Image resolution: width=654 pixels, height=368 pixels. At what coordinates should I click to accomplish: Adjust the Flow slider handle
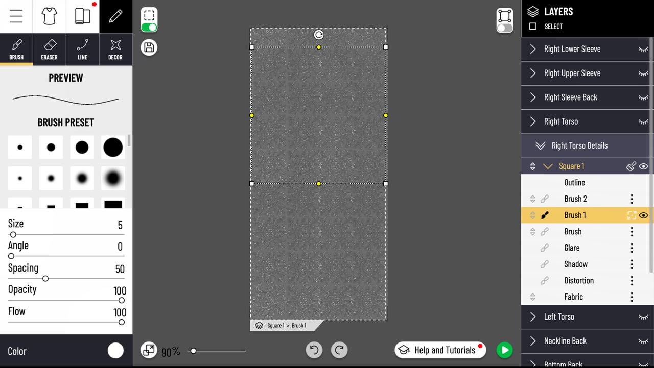click(x=122, y=322)
